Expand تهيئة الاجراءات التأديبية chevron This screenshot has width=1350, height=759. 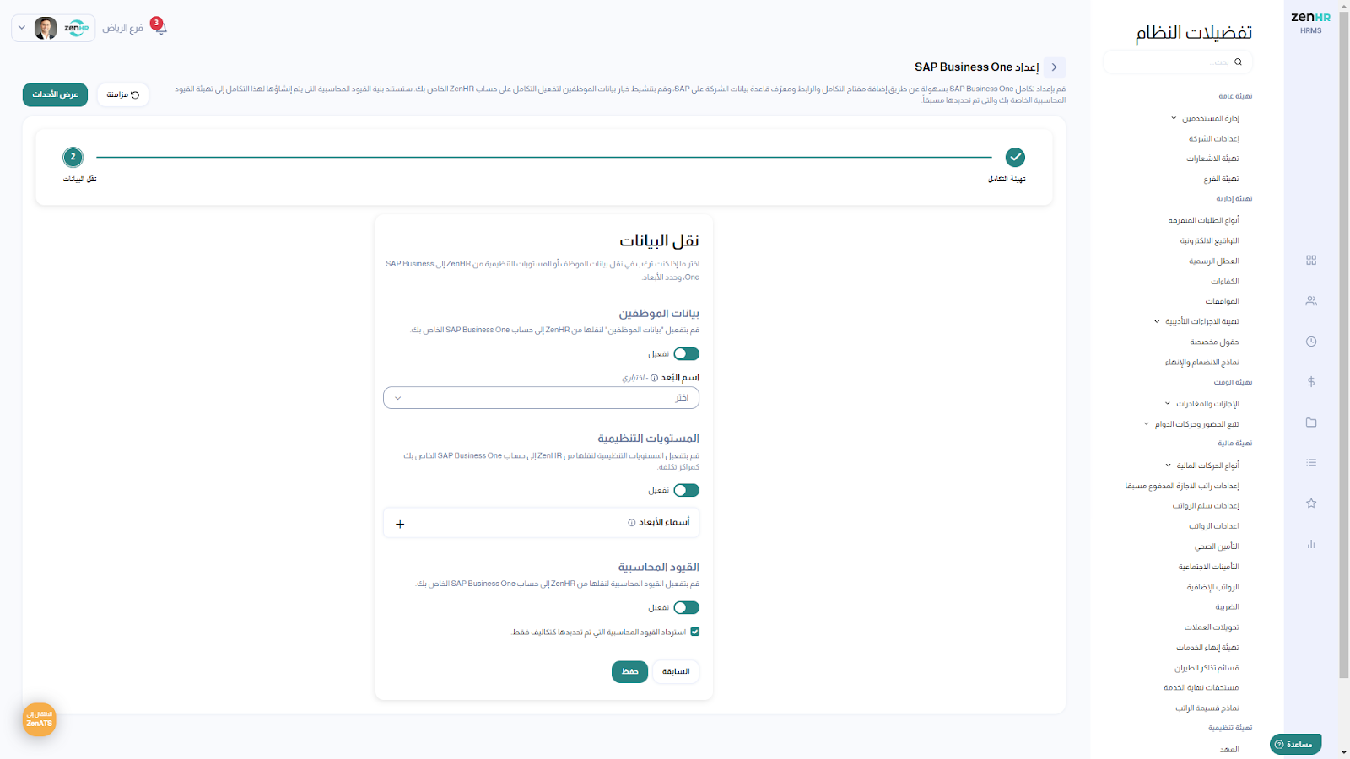pyautogui.click(x=1157, y=321)
